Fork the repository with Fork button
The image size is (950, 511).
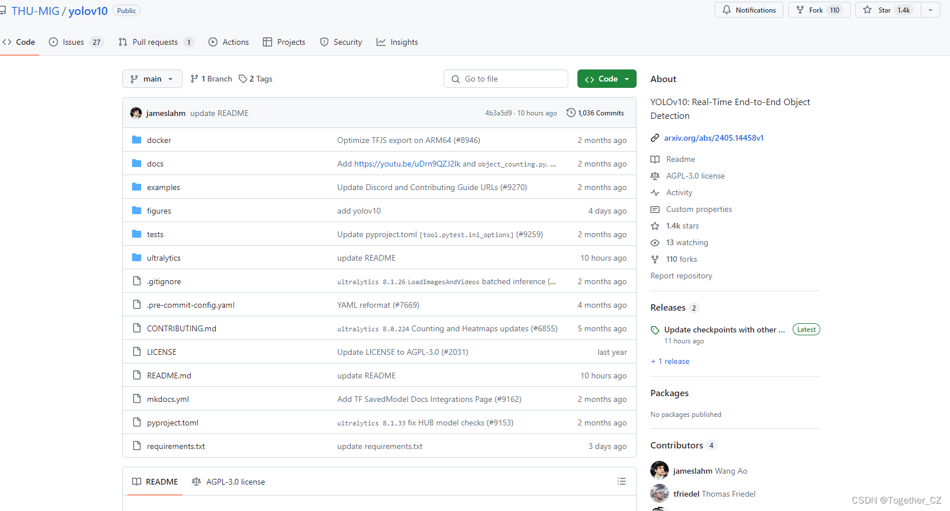pyautogui.click(x=819, y=10)
